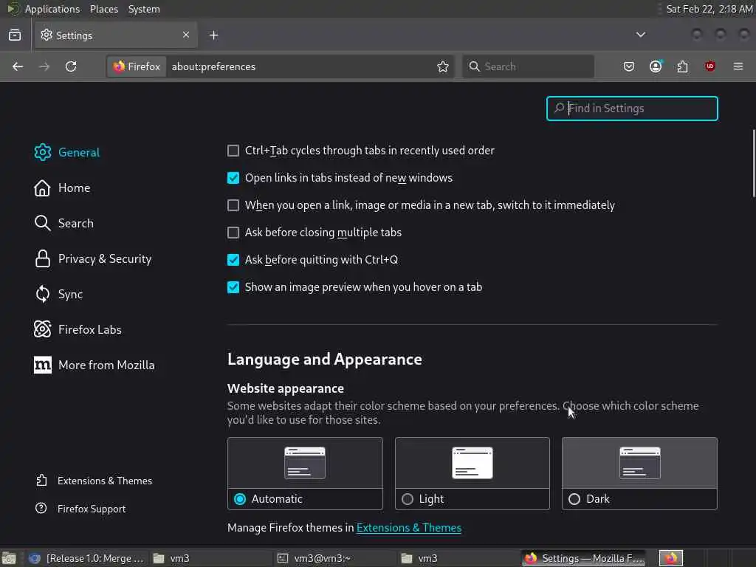
Task: Check Ask before closing multiple tabs
Action: (x=233, y=233)
